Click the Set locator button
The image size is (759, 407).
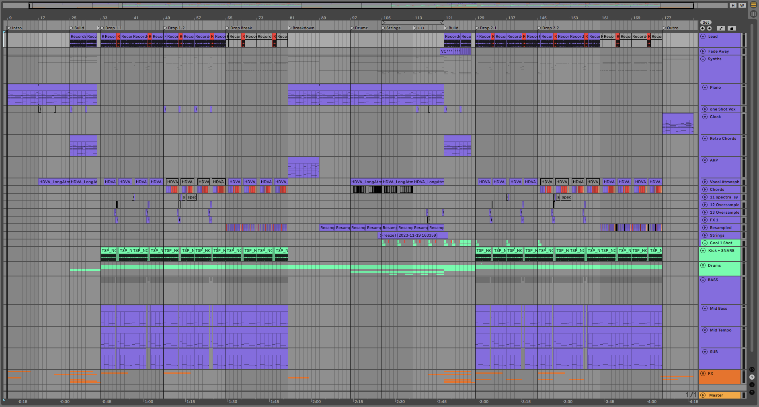tap(706, 22)
